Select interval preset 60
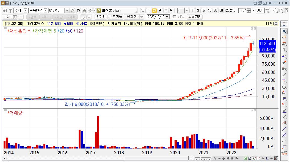 pos(221,11)
